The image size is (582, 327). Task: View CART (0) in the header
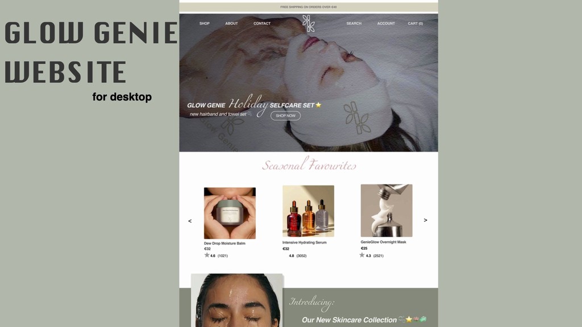tap(415, 23)
